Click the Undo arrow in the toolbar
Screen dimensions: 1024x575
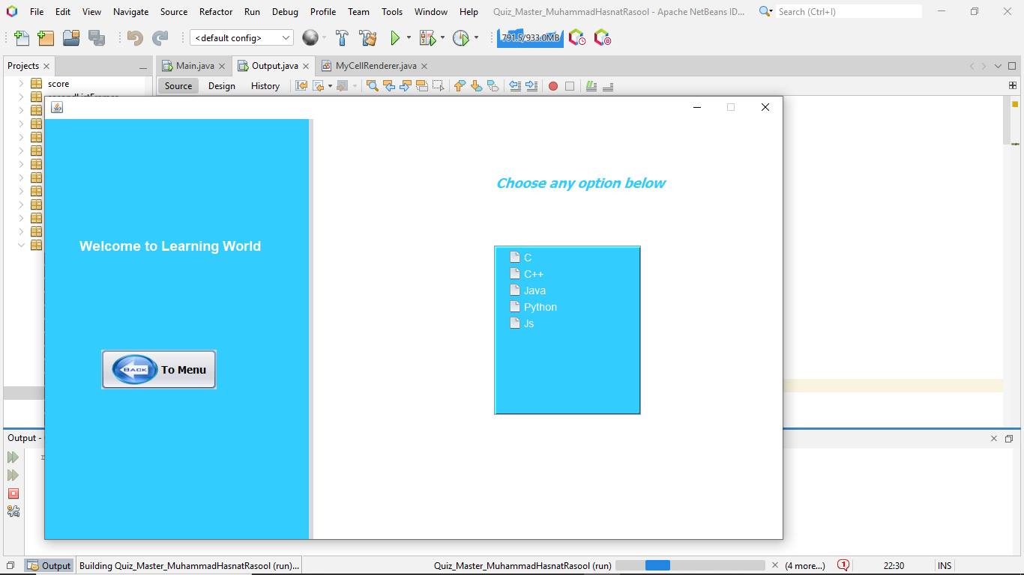135,38
